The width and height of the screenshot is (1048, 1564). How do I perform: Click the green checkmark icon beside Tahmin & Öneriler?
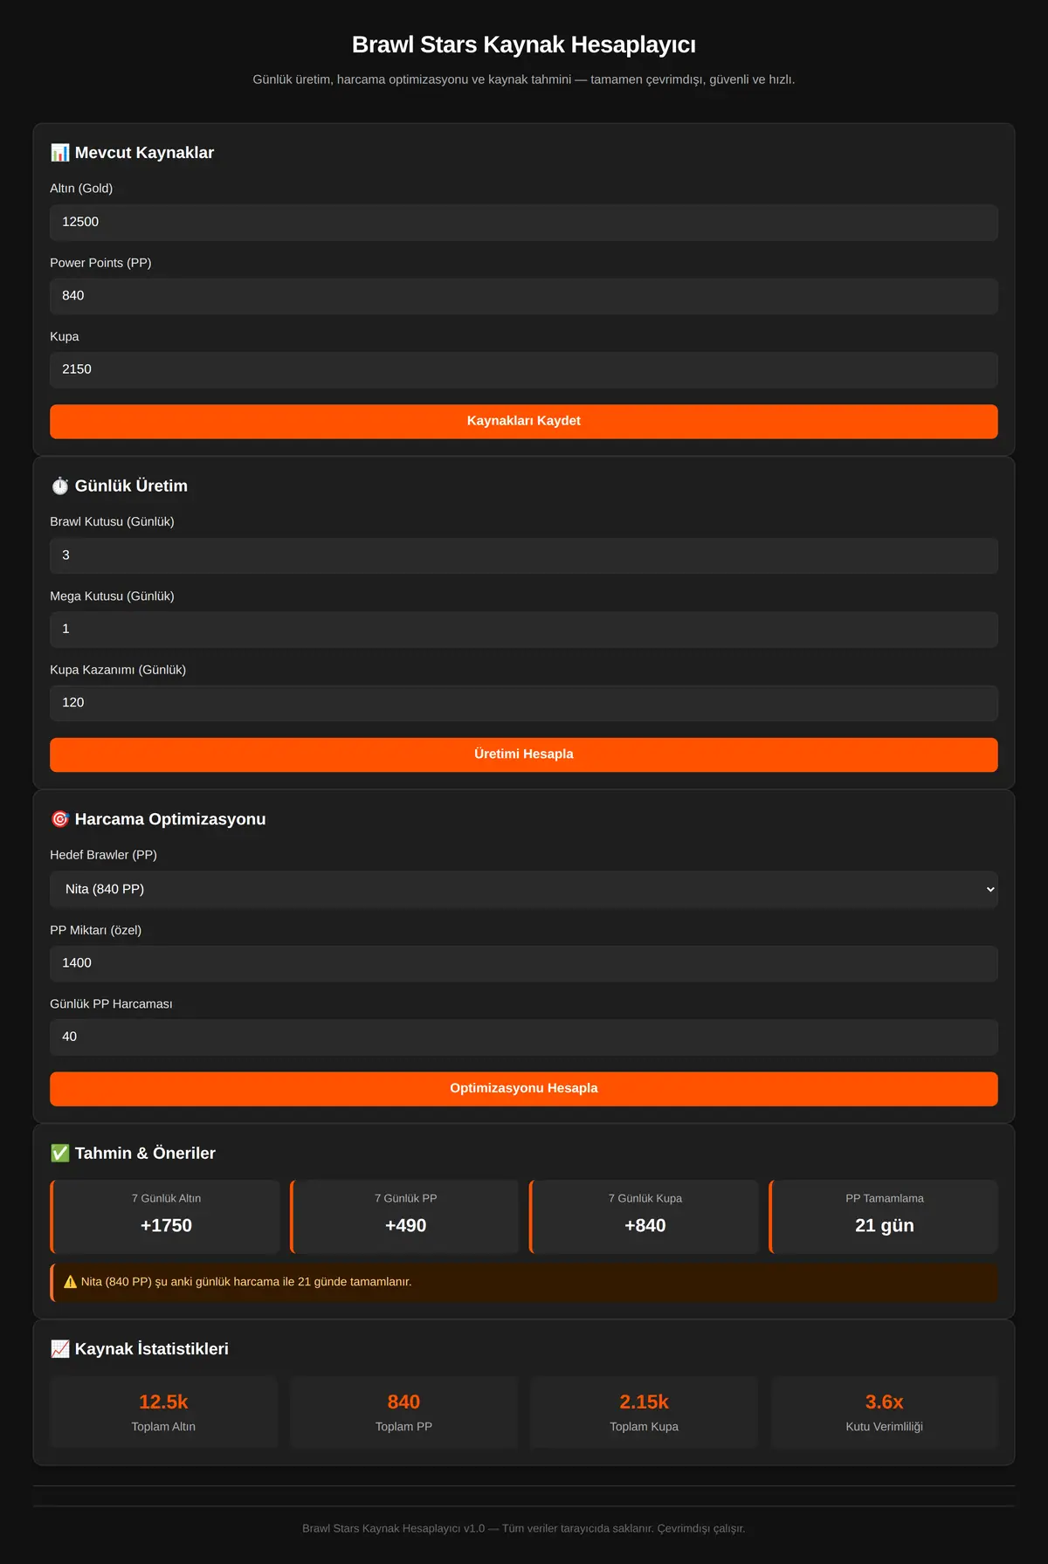(x=59, y=1153)
